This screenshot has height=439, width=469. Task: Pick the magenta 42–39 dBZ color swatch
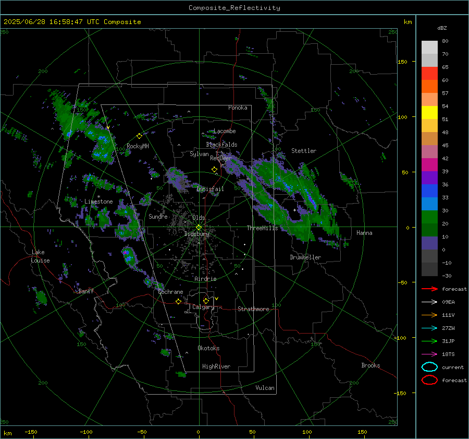(x=429, y=165)
